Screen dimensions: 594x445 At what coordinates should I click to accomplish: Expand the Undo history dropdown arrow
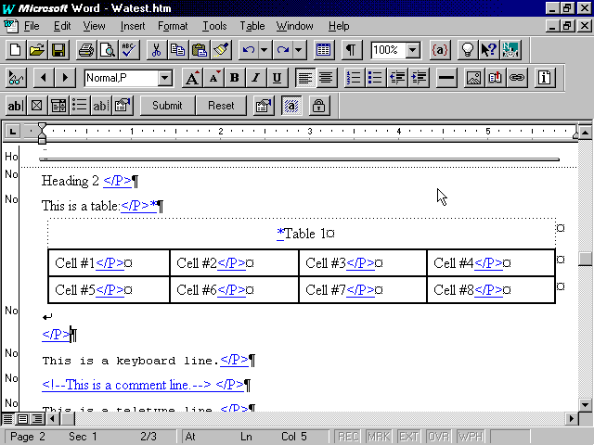coord(265,50)
